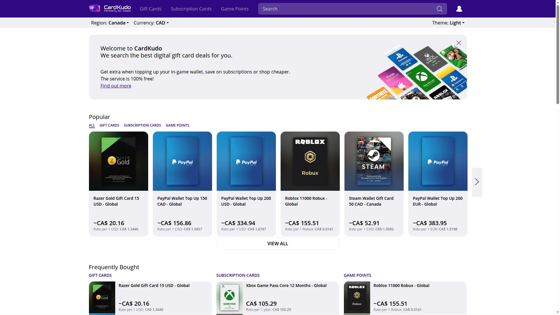
Task: Open Razer Gold thumbnail in Frequently Bought
Action: (x=102, y=297)
